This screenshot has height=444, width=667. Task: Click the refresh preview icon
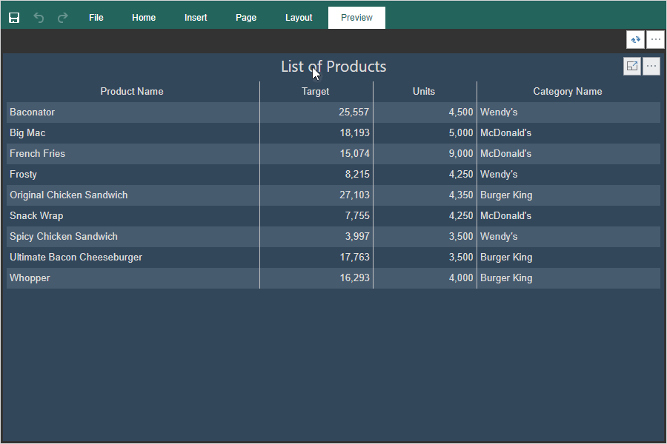point(636,39)
